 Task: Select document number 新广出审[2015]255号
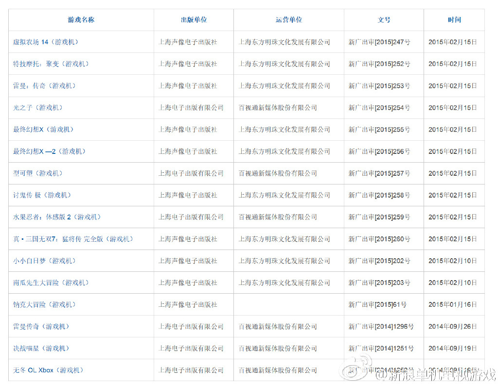click(x=379, y=129)
